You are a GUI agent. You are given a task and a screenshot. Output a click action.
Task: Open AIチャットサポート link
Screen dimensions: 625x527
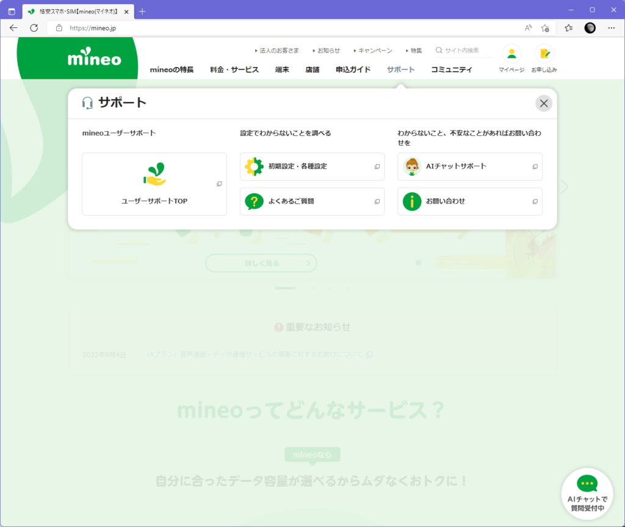point(470,167)
